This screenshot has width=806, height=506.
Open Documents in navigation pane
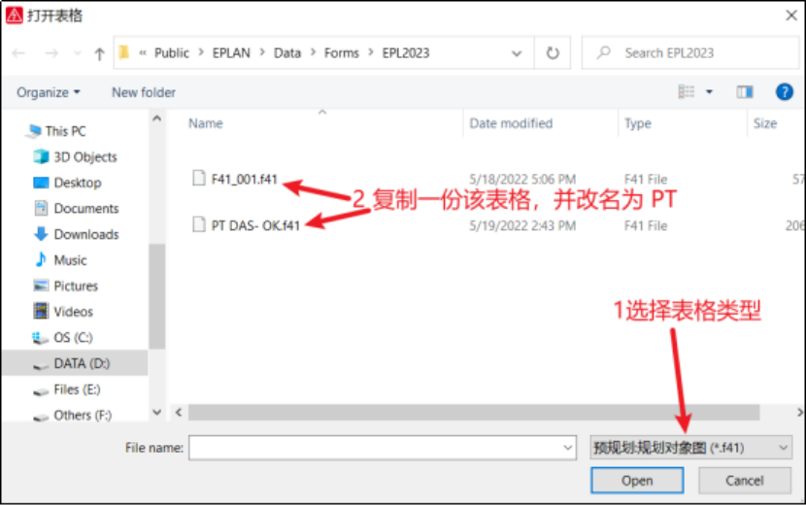point(85,208)
